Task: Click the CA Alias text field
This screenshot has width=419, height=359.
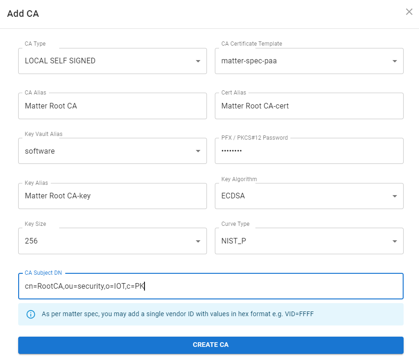Action: click(112, 106)
